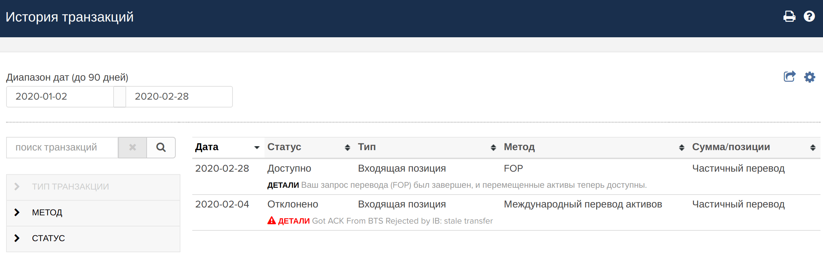The image size is (823, 263).
Task: Expand ТИП ТРАНЗАКЦИИ filter section
Action: coord(93,187)
